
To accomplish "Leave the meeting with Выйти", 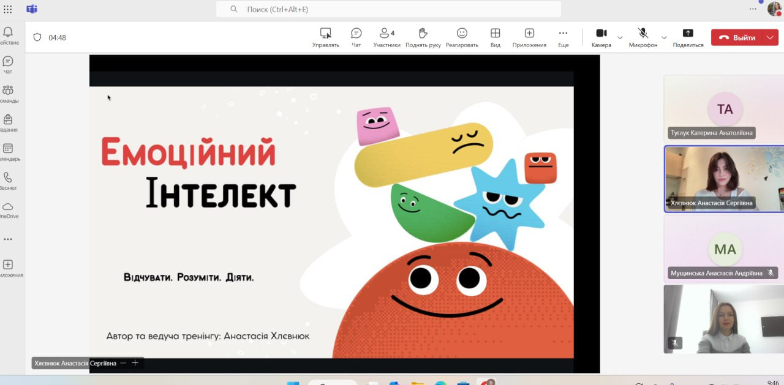I will [x=737, y=37].
